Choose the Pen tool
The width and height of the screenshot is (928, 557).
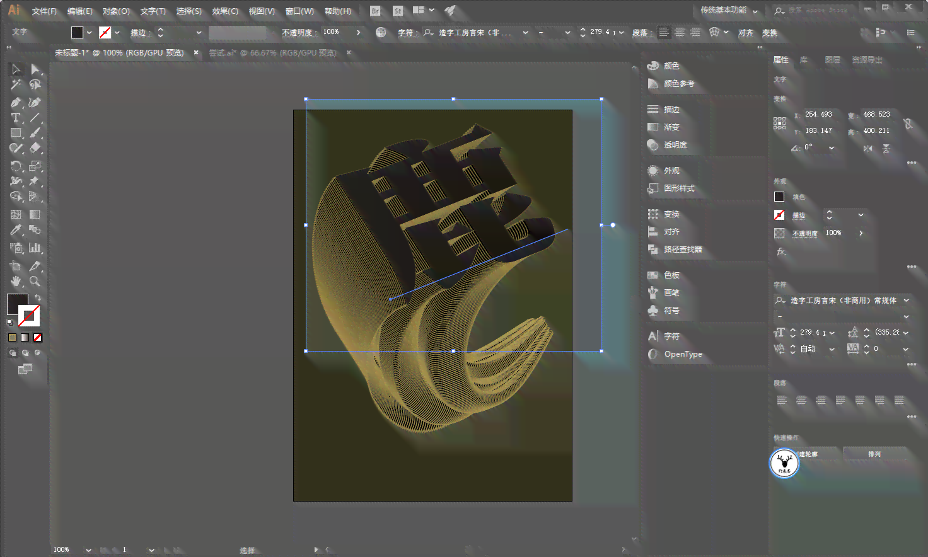pyautogui.click(x=16, y=102)
